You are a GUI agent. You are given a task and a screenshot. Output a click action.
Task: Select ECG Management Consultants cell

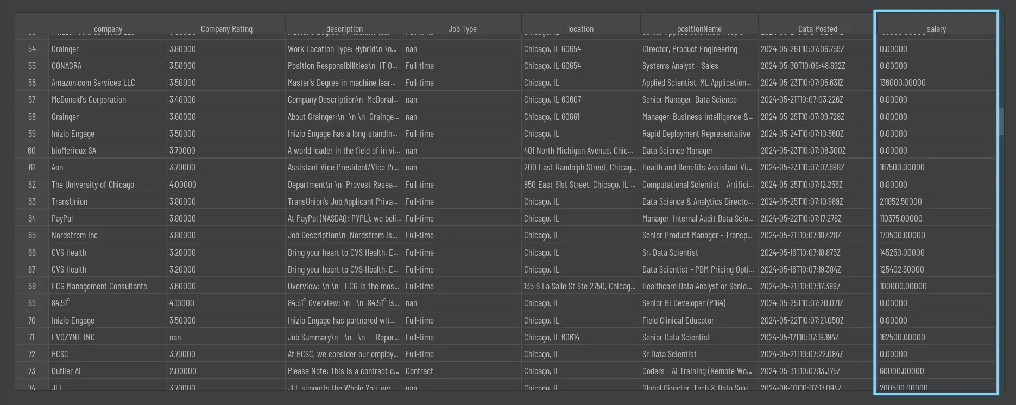(108, 286)
